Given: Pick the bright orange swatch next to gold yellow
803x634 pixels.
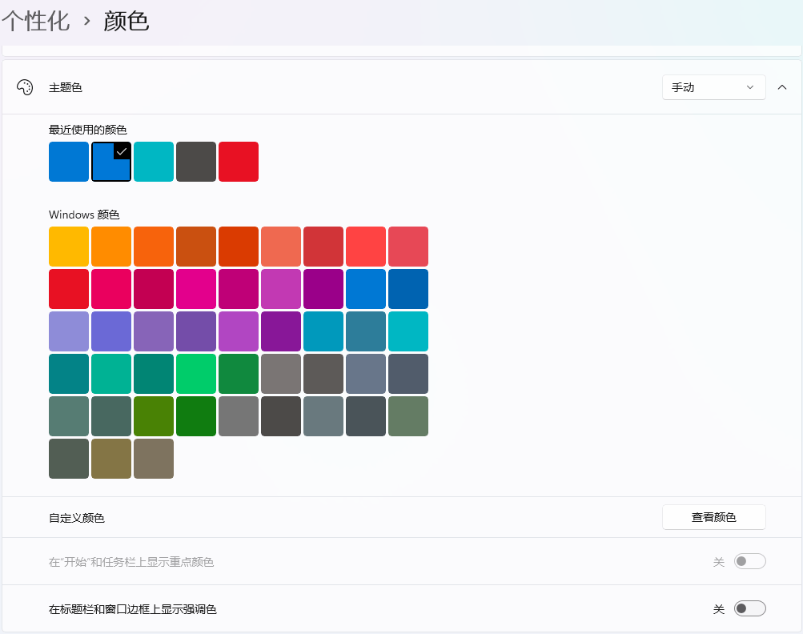Looking at the screenshot, I should pos(111,247).
